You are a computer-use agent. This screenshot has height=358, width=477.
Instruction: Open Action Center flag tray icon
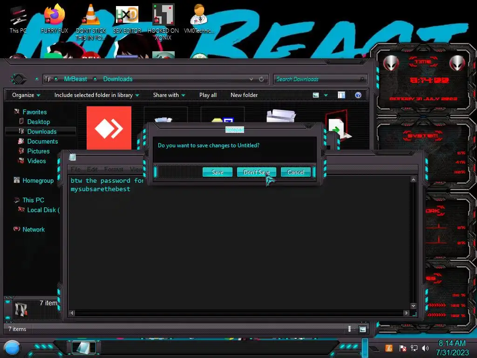[x=402, y=348]
